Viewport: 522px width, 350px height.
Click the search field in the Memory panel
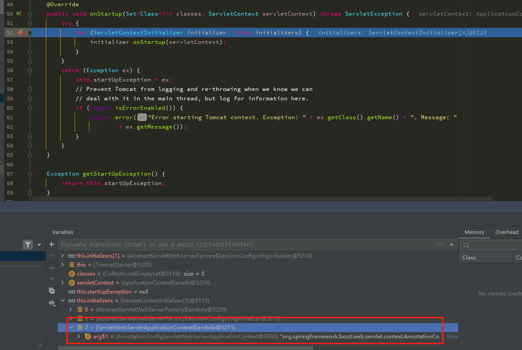(491, 245)
